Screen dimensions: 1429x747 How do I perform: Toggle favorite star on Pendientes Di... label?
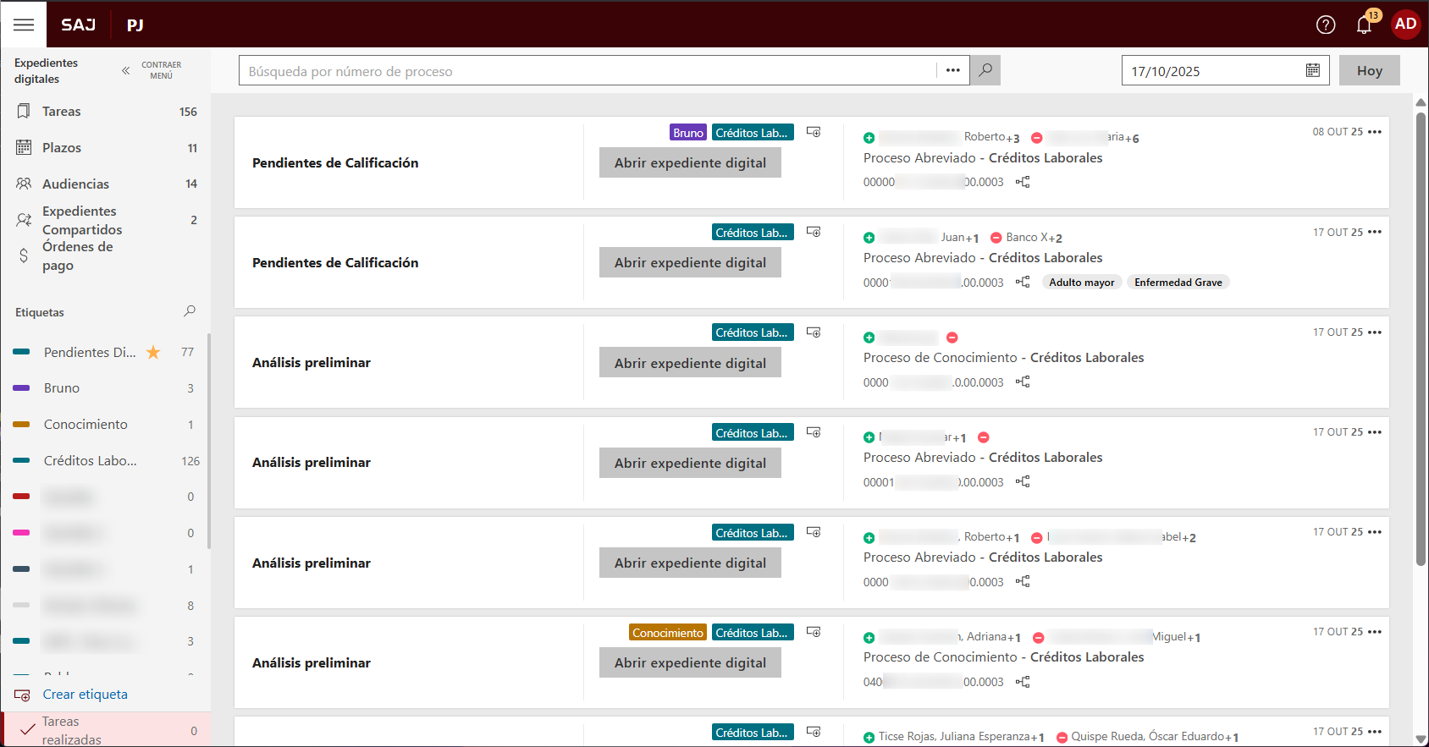[153, 352]
